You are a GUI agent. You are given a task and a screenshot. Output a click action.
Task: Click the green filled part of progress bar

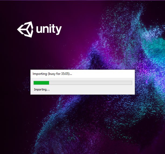click(x=41, y=83)
